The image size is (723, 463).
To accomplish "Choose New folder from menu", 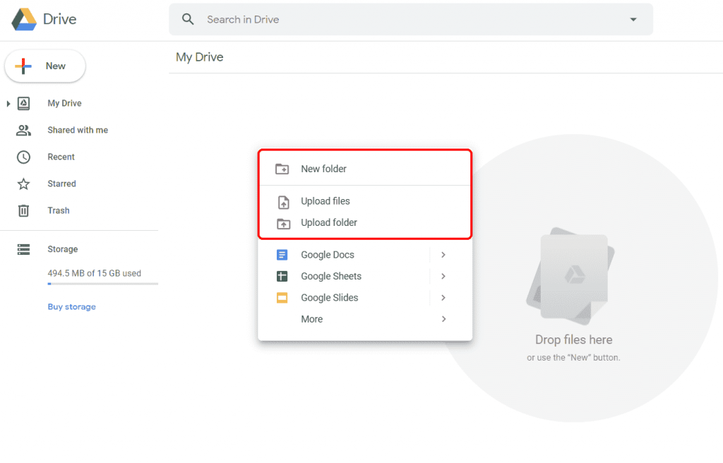I will (365, 169).
